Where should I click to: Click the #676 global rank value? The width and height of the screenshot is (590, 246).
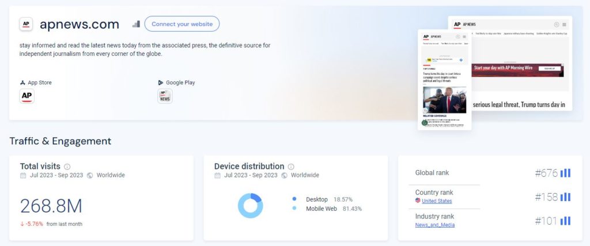(546, 173)
